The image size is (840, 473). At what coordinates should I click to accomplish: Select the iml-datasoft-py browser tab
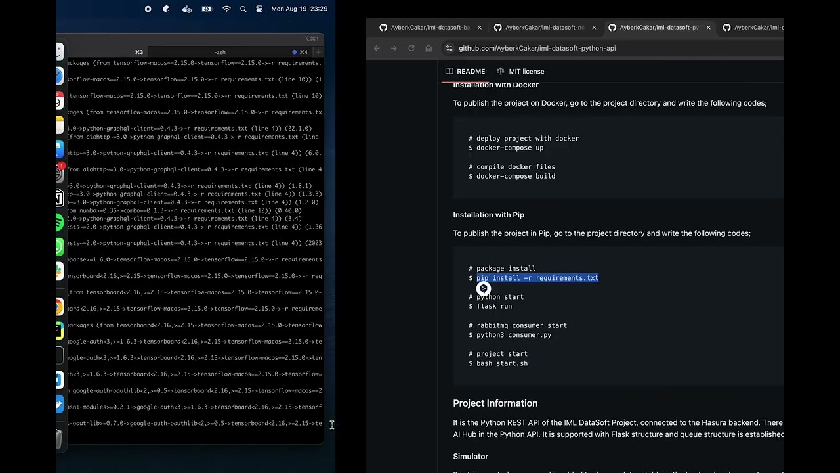[658, 28]
